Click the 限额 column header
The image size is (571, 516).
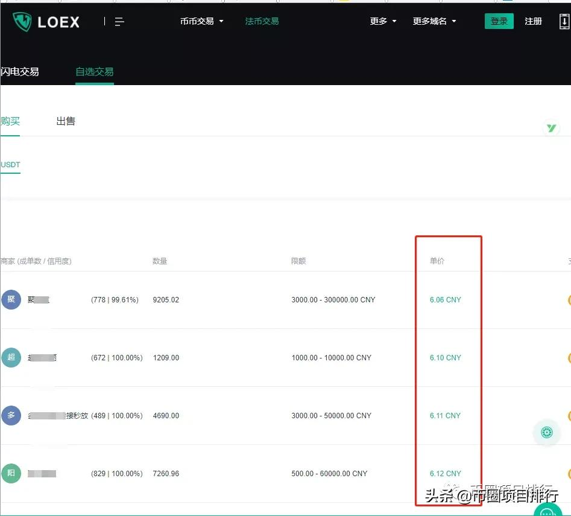[298, 261]
